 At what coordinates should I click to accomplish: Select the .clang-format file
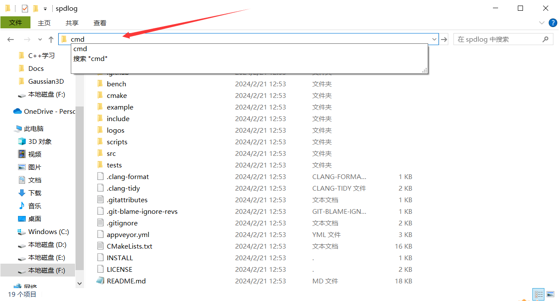click(x=127, y=177)
